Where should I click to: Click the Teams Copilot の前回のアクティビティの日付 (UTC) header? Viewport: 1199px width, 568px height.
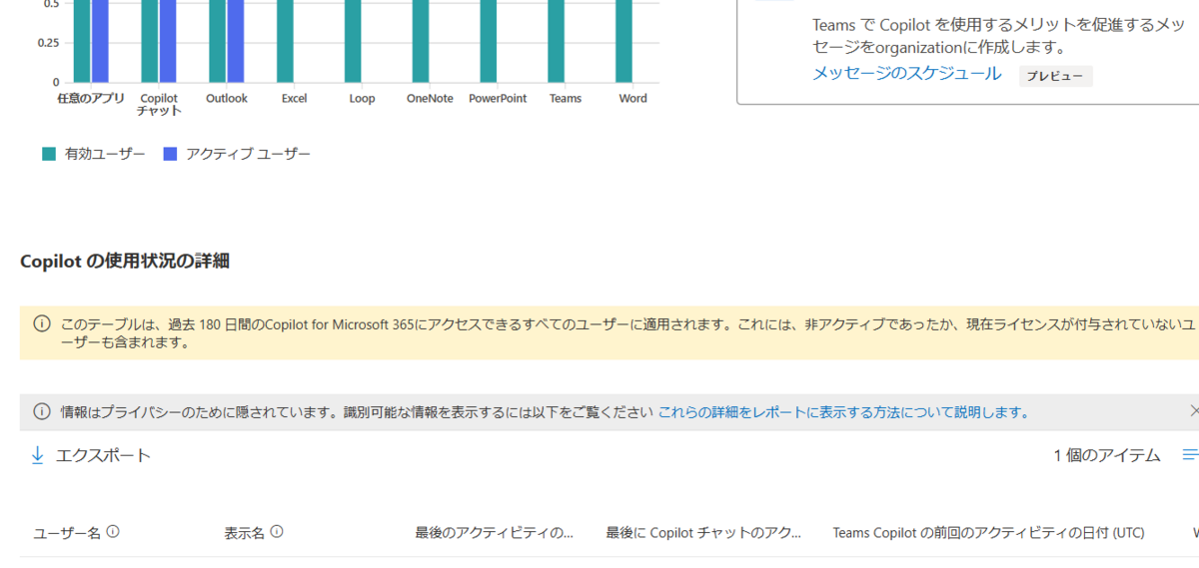pos(988,533)
